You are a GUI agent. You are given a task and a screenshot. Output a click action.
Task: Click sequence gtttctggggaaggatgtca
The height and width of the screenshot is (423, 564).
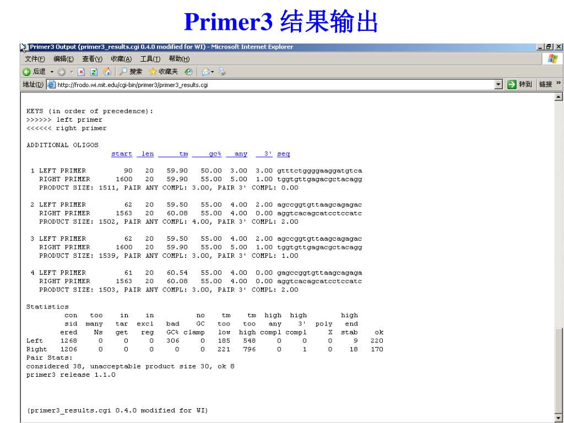pyautogui.click(x=319, y=171)
